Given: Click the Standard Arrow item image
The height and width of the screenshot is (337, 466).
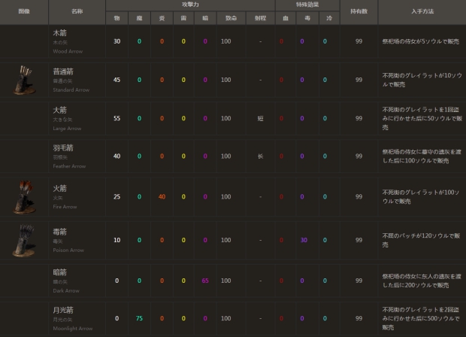Looking at the screenshot, I should pyautogui.click(x=25, y=79).
